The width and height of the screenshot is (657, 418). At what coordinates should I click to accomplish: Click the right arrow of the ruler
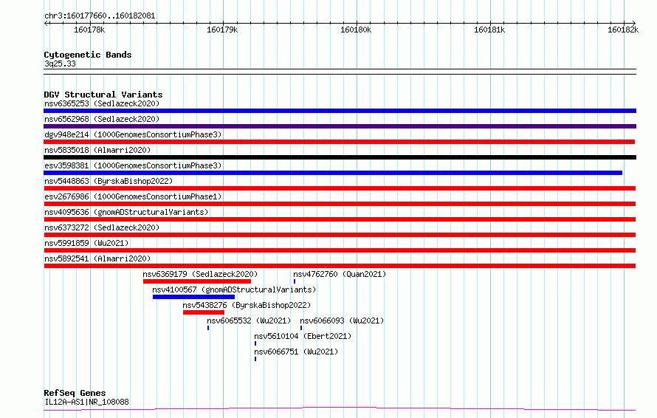(633, 24)
